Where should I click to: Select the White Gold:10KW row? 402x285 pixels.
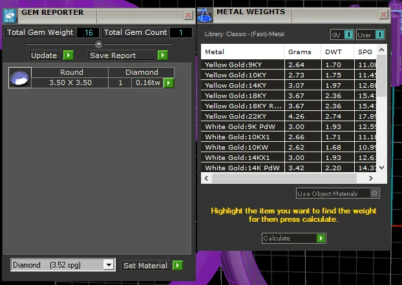pos(289,148)
